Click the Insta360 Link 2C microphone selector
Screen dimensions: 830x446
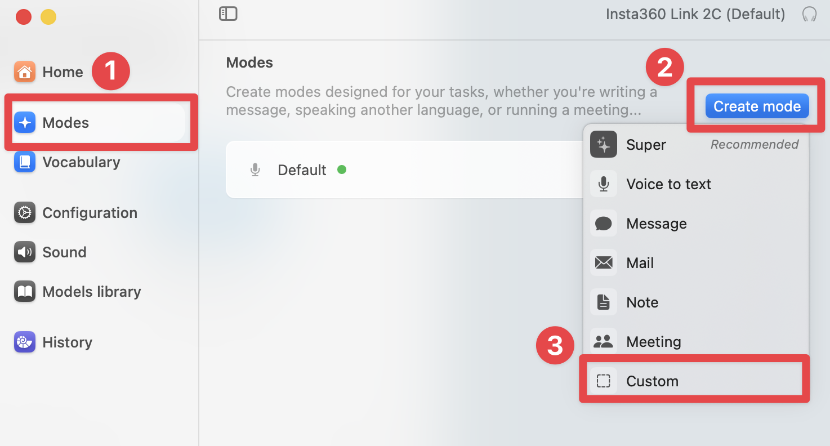click(x=695, y=14)
